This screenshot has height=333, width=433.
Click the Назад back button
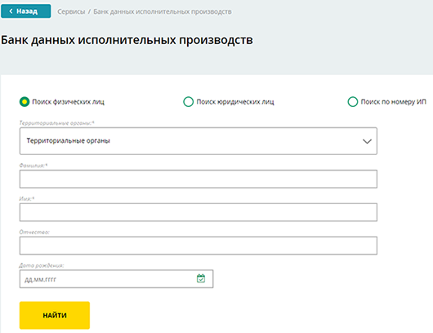tap(26, 11)
